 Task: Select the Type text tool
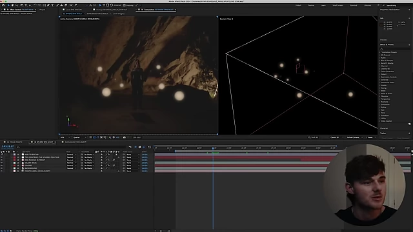pos(52,5)
